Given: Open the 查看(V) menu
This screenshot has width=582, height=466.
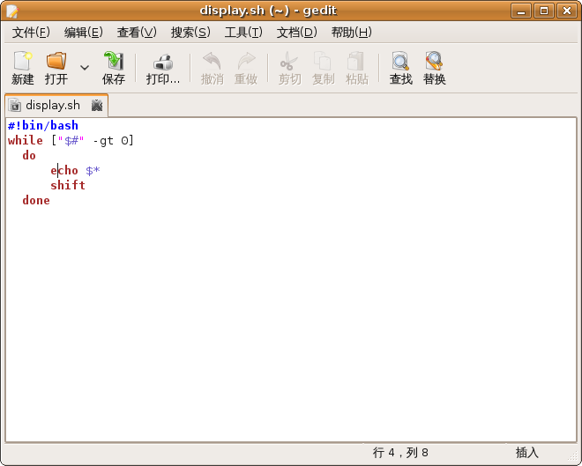Looking at the screenshot, I should tap(137, 33).
